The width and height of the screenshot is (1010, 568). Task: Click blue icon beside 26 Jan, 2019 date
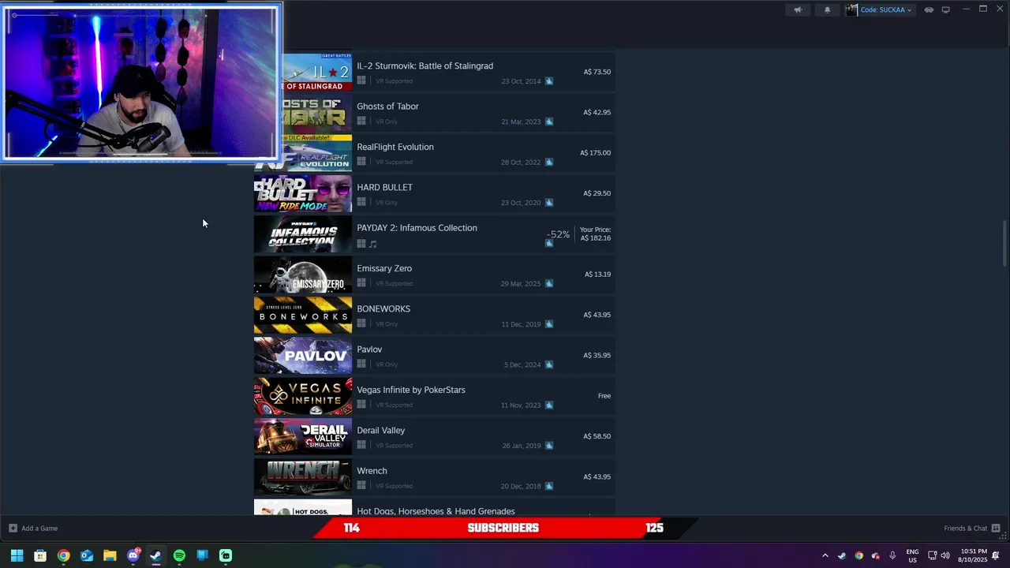pyautogui.click(x=549, y=445)
